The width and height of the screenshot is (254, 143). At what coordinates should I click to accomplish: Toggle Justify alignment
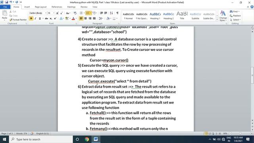tap(94, 18)
